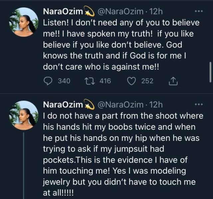This screenshot has width=213, height=199.
Task: Click the 252 likes count
Action: pos(147,80)
